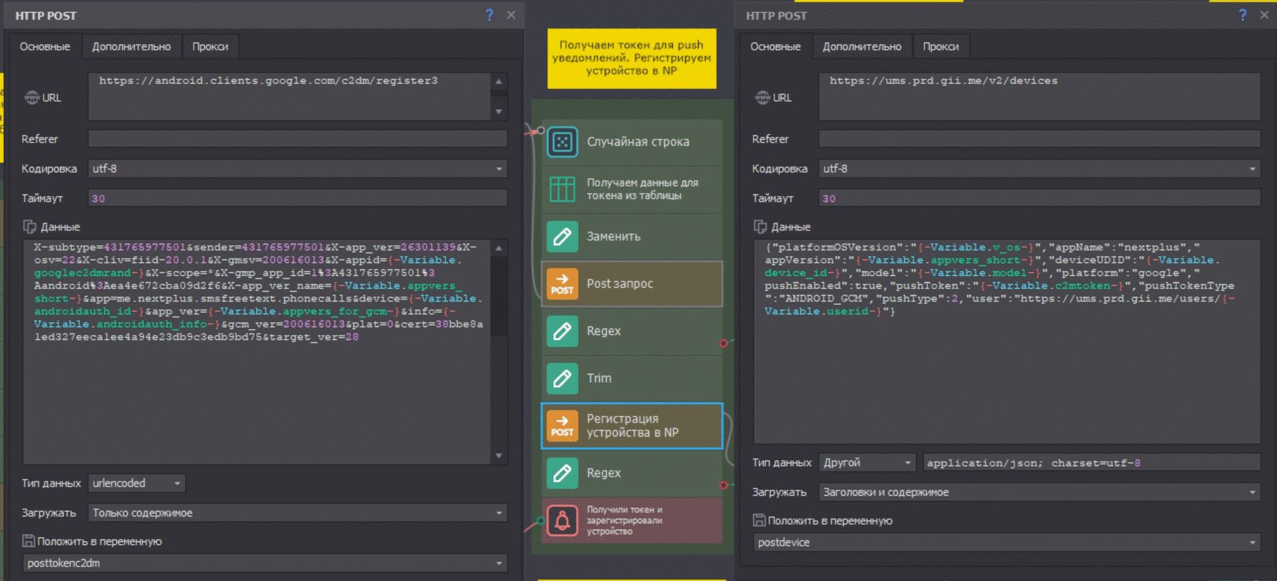Open right panel Прокси tab
1277x581 pixels.
940,47
